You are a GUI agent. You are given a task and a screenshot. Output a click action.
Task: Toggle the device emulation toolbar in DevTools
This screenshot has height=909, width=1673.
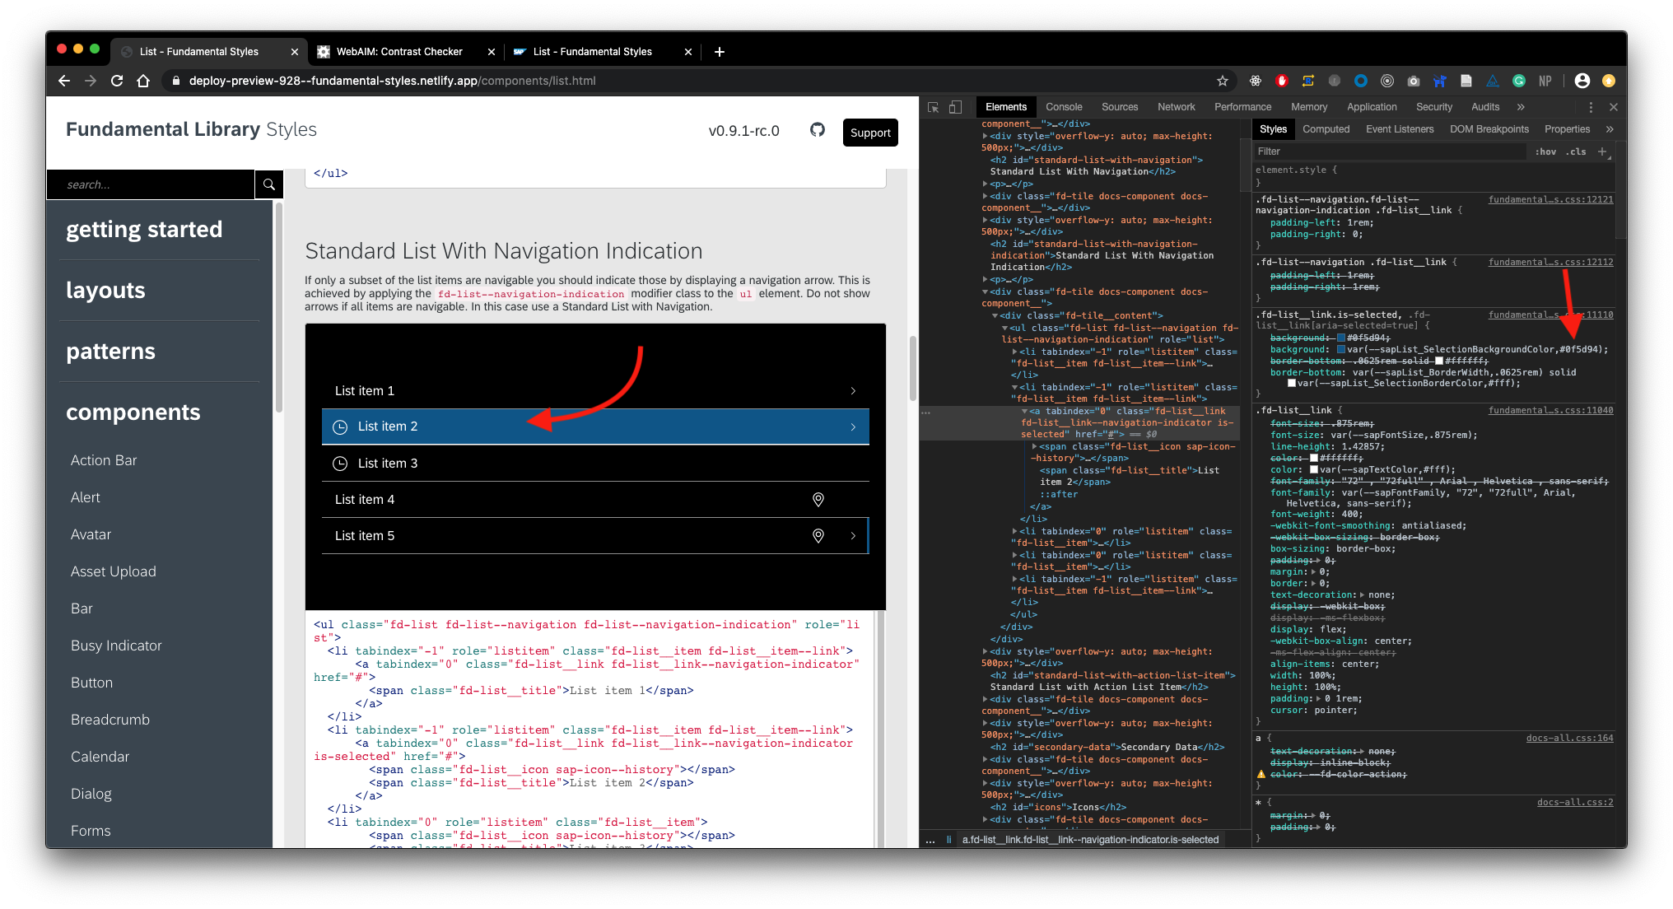[956, 107]
